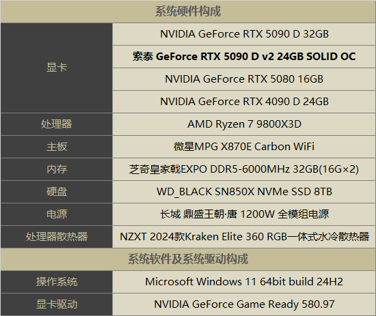Click AMD Ryzen 7 9800X3D cell
The image size is (376, 316).
click(244, 124)
